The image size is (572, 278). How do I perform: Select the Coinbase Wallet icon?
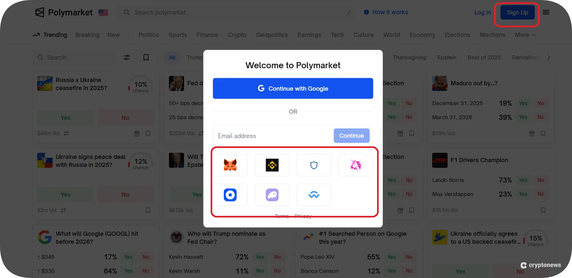(x=230, y=195)
